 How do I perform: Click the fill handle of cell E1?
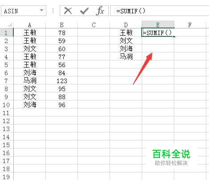[174, 36]
